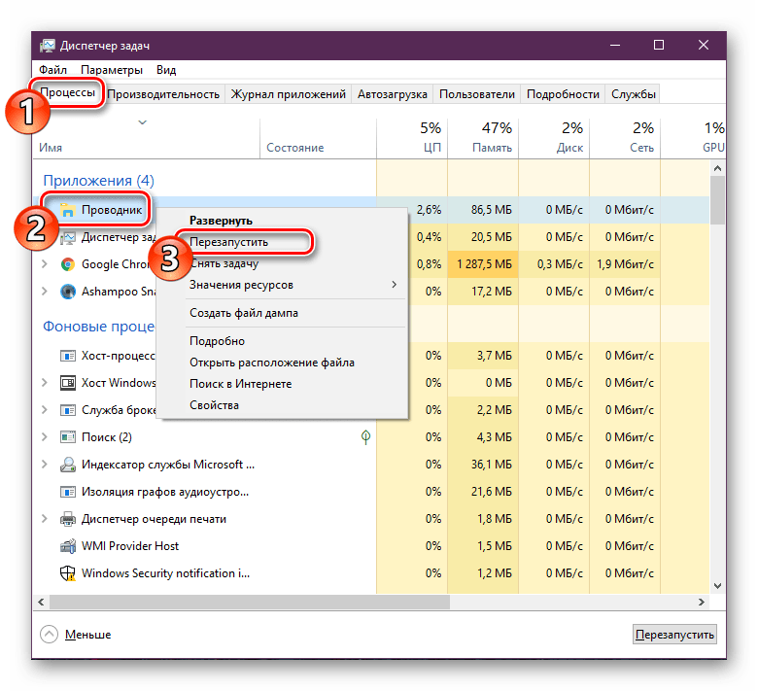This screenshot has height=691, width=758.
Task: Click the vertical scrollbar up arrow
Action: (x=717, y=168)
